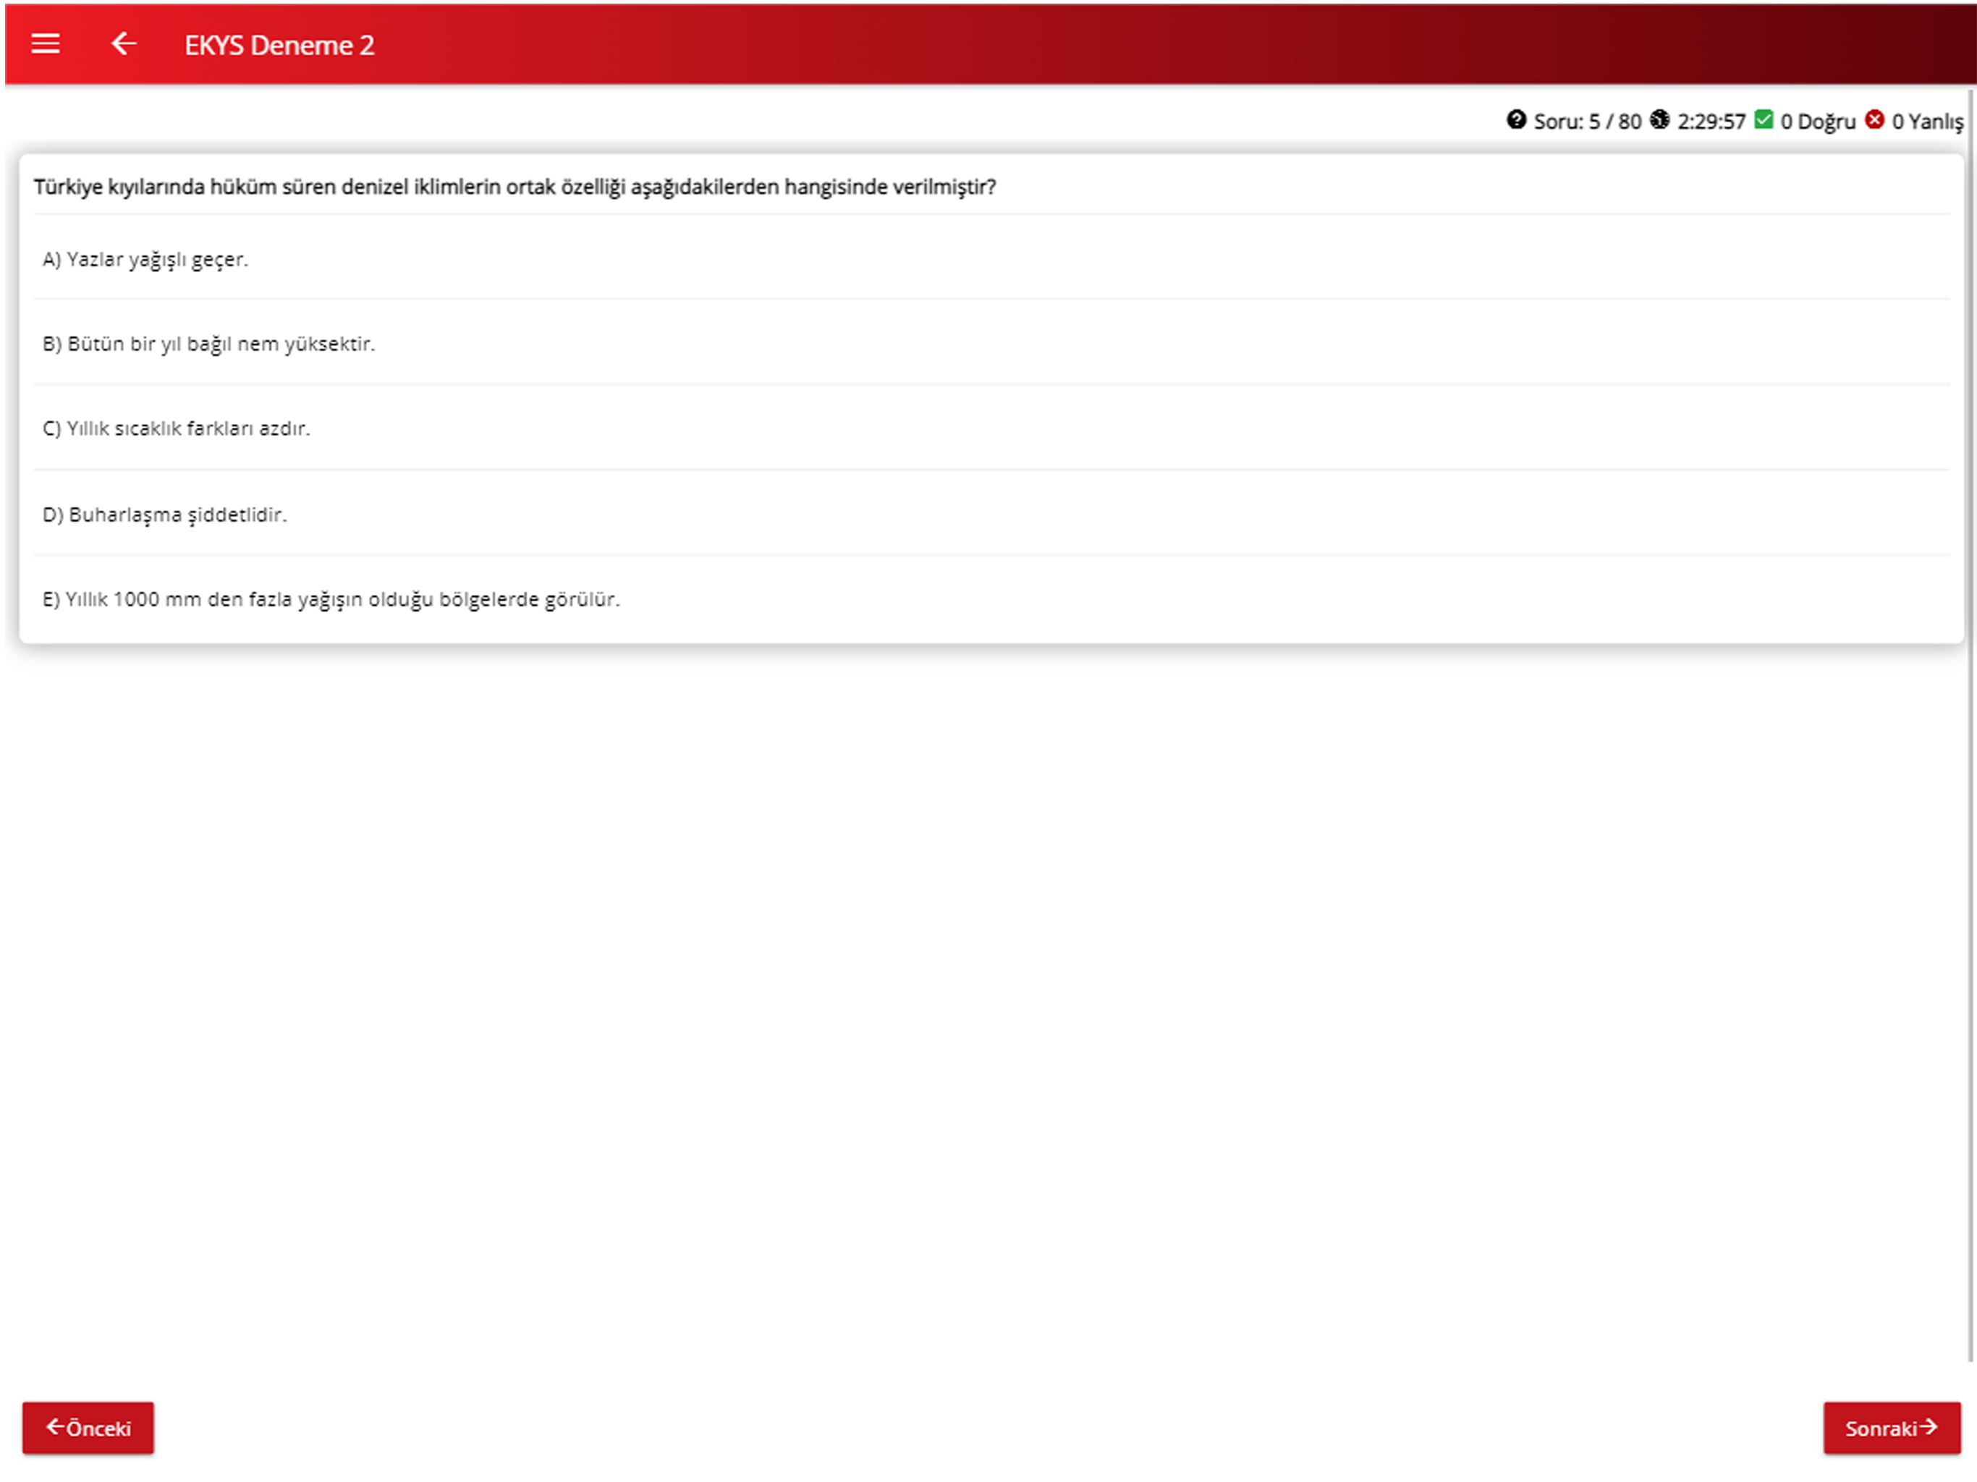Click the red wrong-answers X icon
1977x1482 pixels.
[x=1874, y=120]
